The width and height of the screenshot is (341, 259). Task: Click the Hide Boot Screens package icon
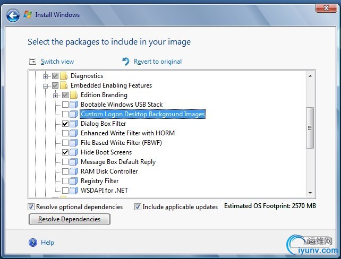click(74, 152)
